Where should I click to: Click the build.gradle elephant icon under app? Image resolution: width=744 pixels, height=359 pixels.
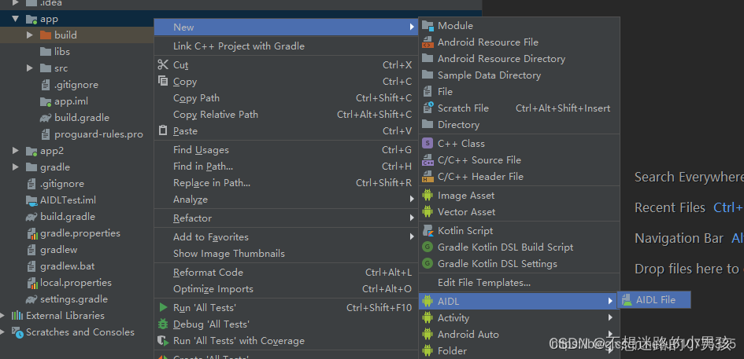point(46,118)
